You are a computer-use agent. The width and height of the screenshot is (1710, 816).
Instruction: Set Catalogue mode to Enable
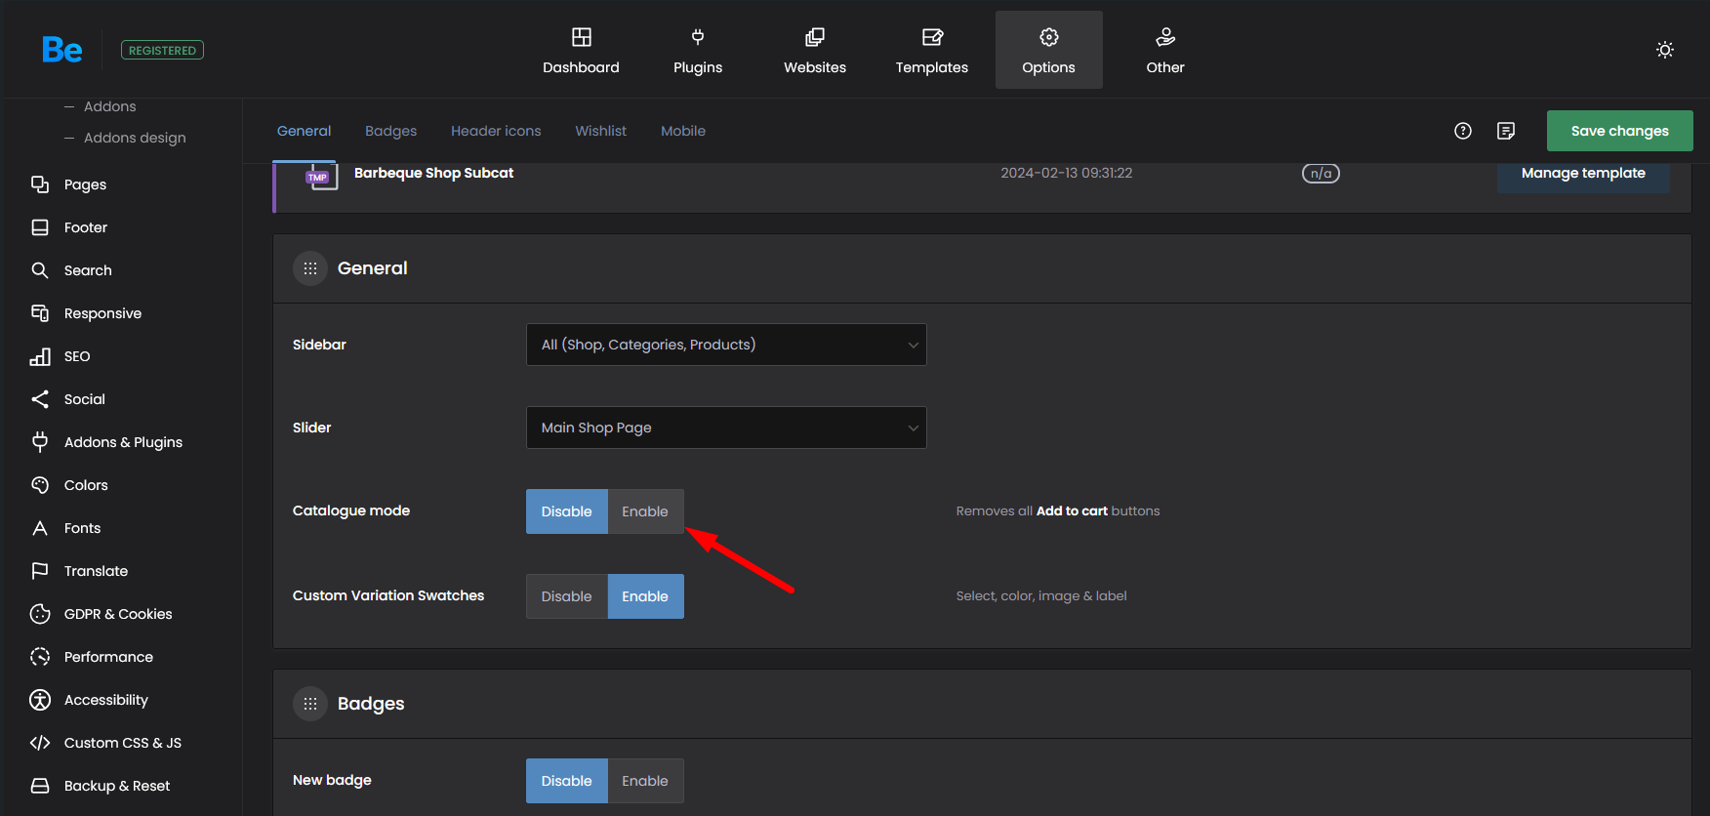(645, 511)
